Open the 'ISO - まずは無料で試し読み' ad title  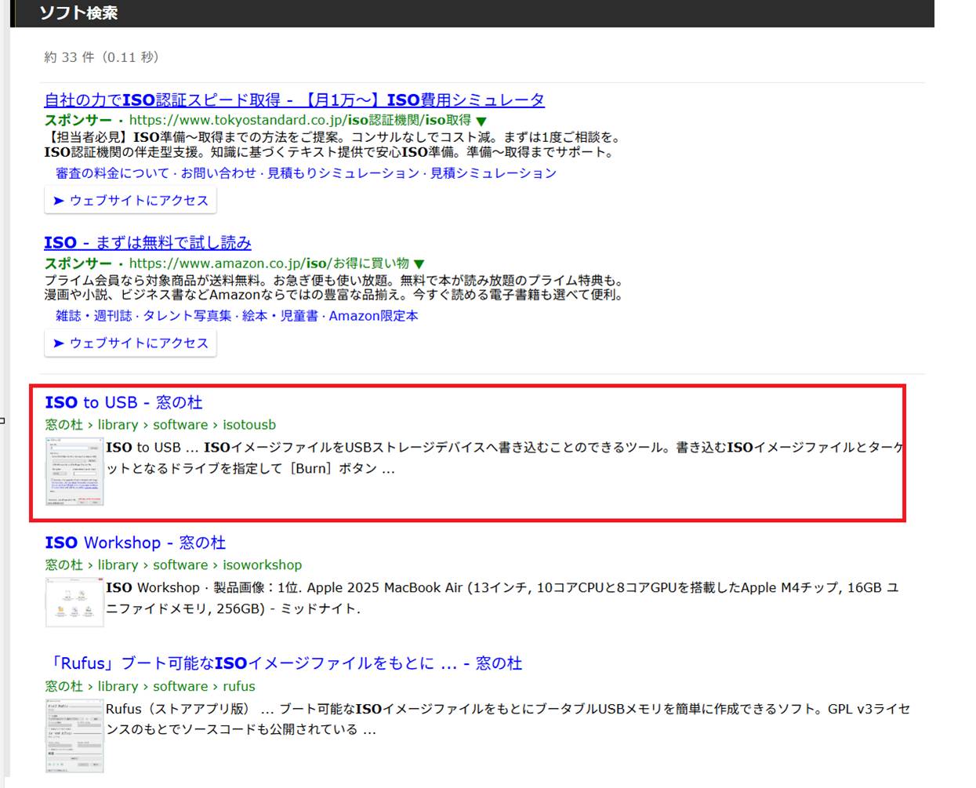(147, 243)
